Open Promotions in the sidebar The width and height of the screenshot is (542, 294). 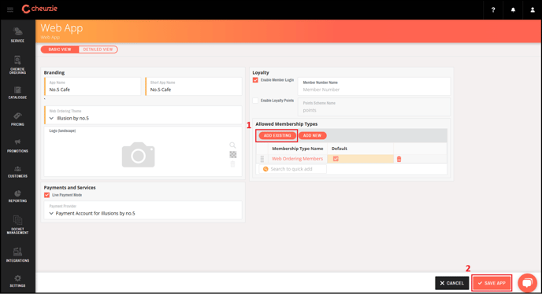(17, 145)
